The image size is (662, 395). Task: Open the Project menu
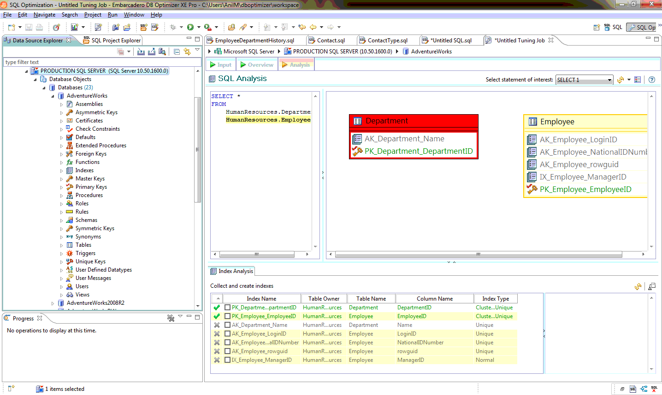[x=93, y=15]
